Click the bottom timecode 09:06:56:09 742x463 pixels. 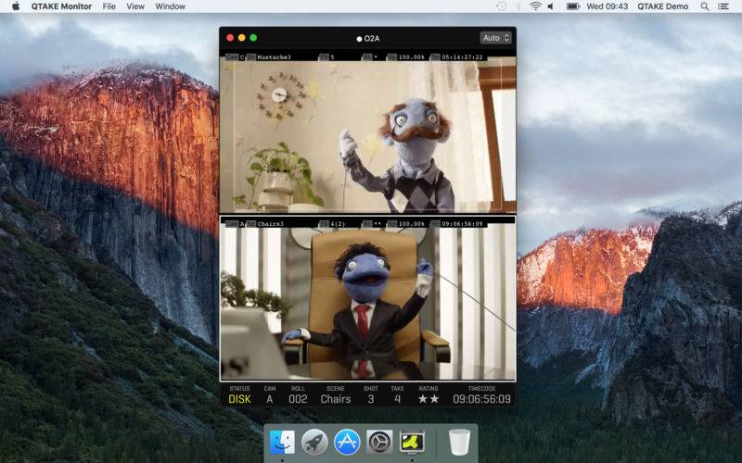pyautogui.click(x=481, y=399)
